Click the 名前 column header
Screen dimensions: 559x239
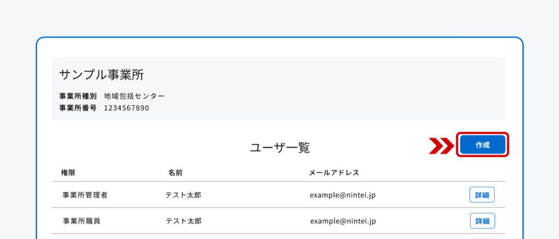click(x=175, y=173)
